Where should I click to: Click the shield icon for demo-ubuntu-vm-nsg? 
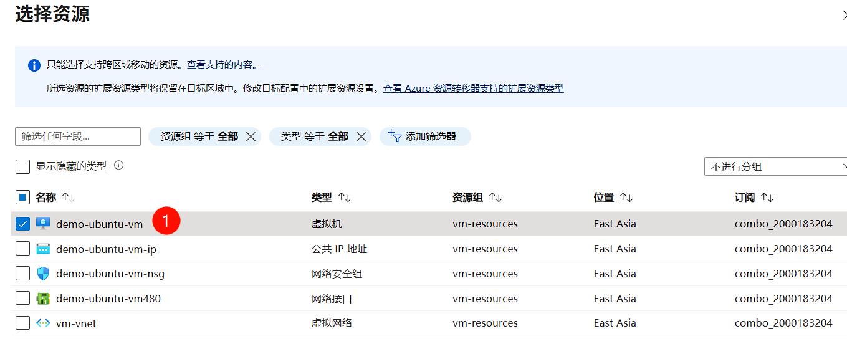pos(42,274)
